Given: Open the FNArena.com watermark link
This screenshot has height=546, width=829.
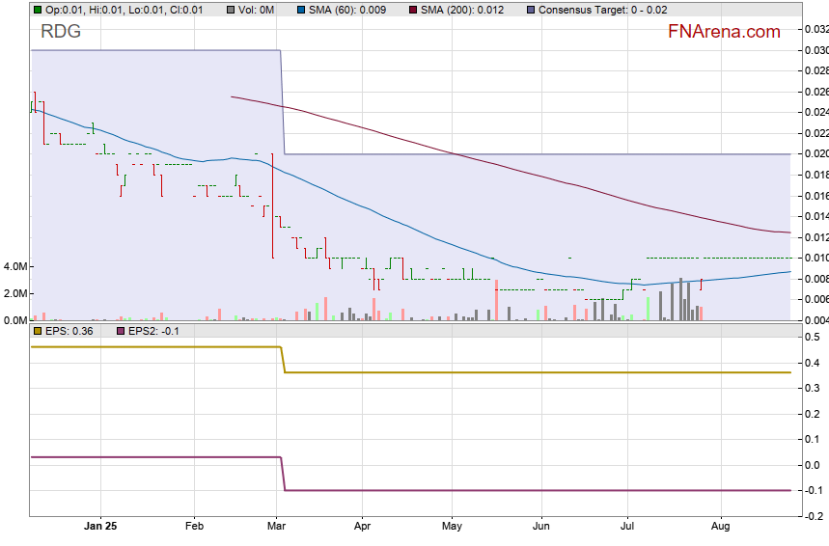Looking at the screenshot, I should click(723, 32).
